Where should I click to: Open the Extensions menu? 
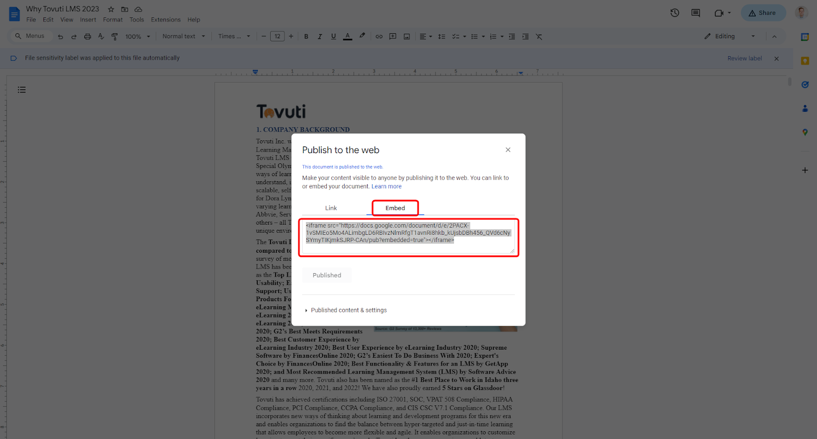(x=165, y=20)
